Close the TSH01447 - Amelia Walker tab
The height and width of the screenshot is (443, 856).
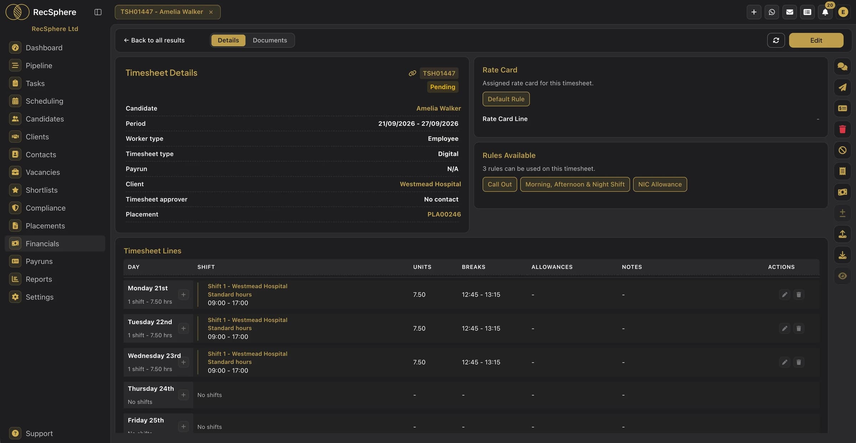[211, 12]
